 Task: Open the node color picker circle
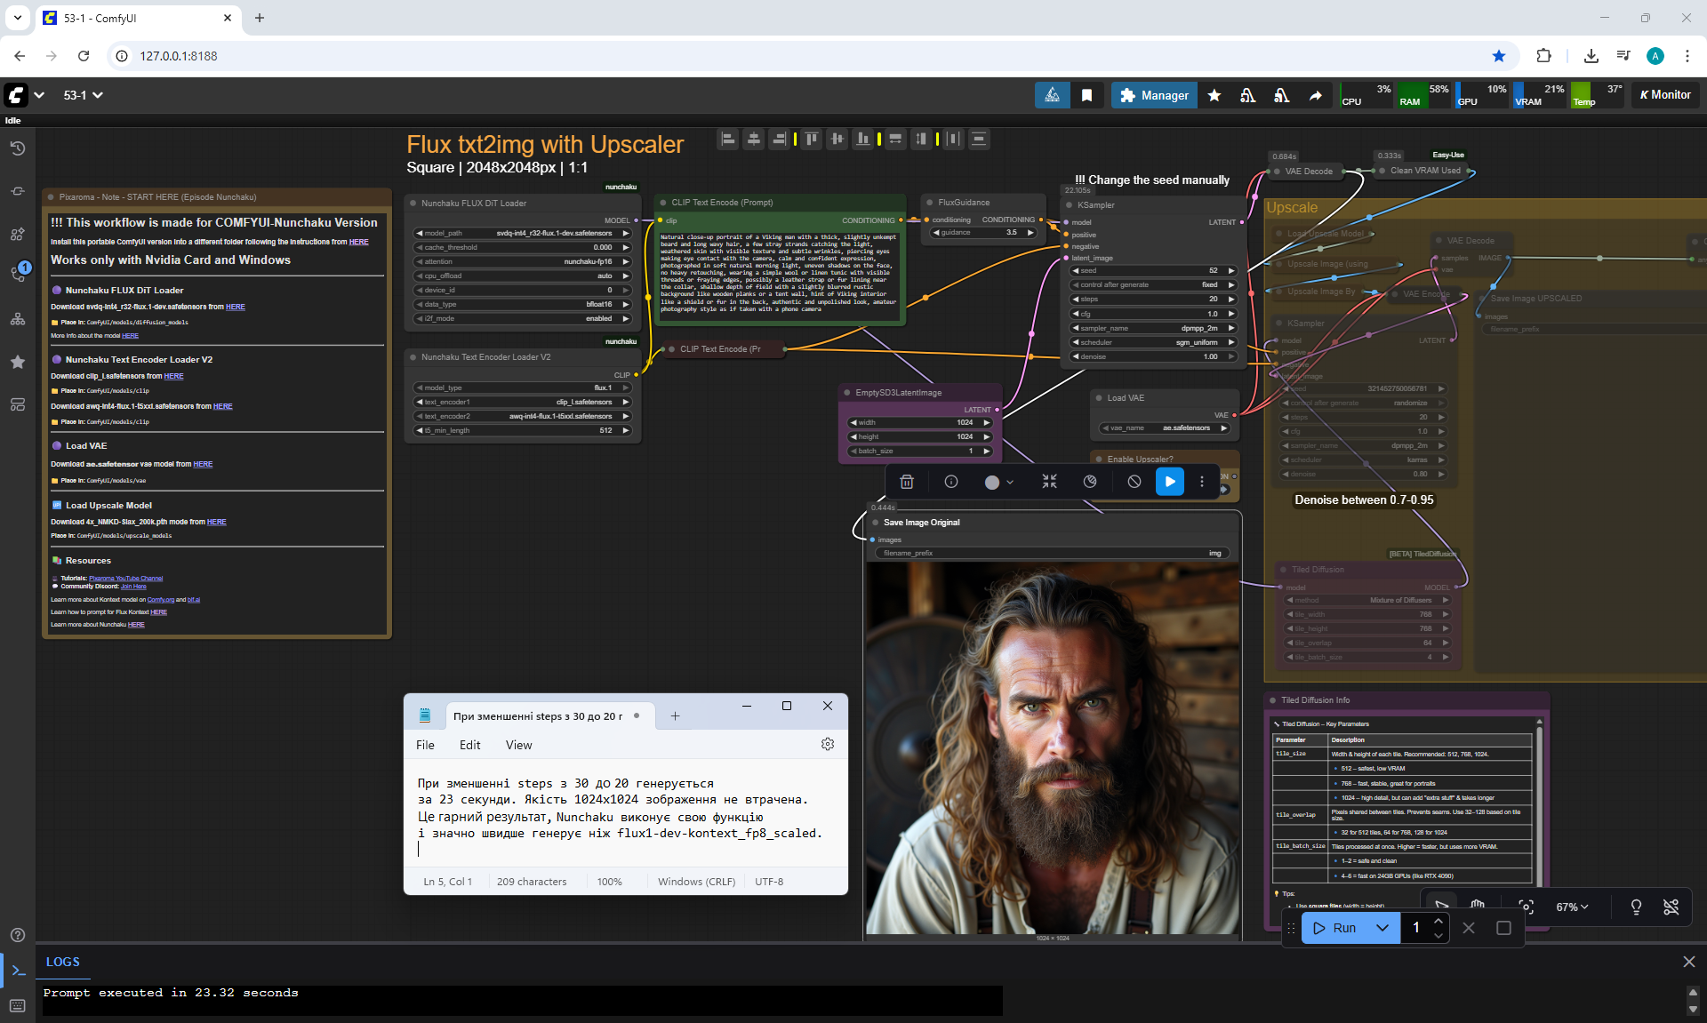click(992, 482)
